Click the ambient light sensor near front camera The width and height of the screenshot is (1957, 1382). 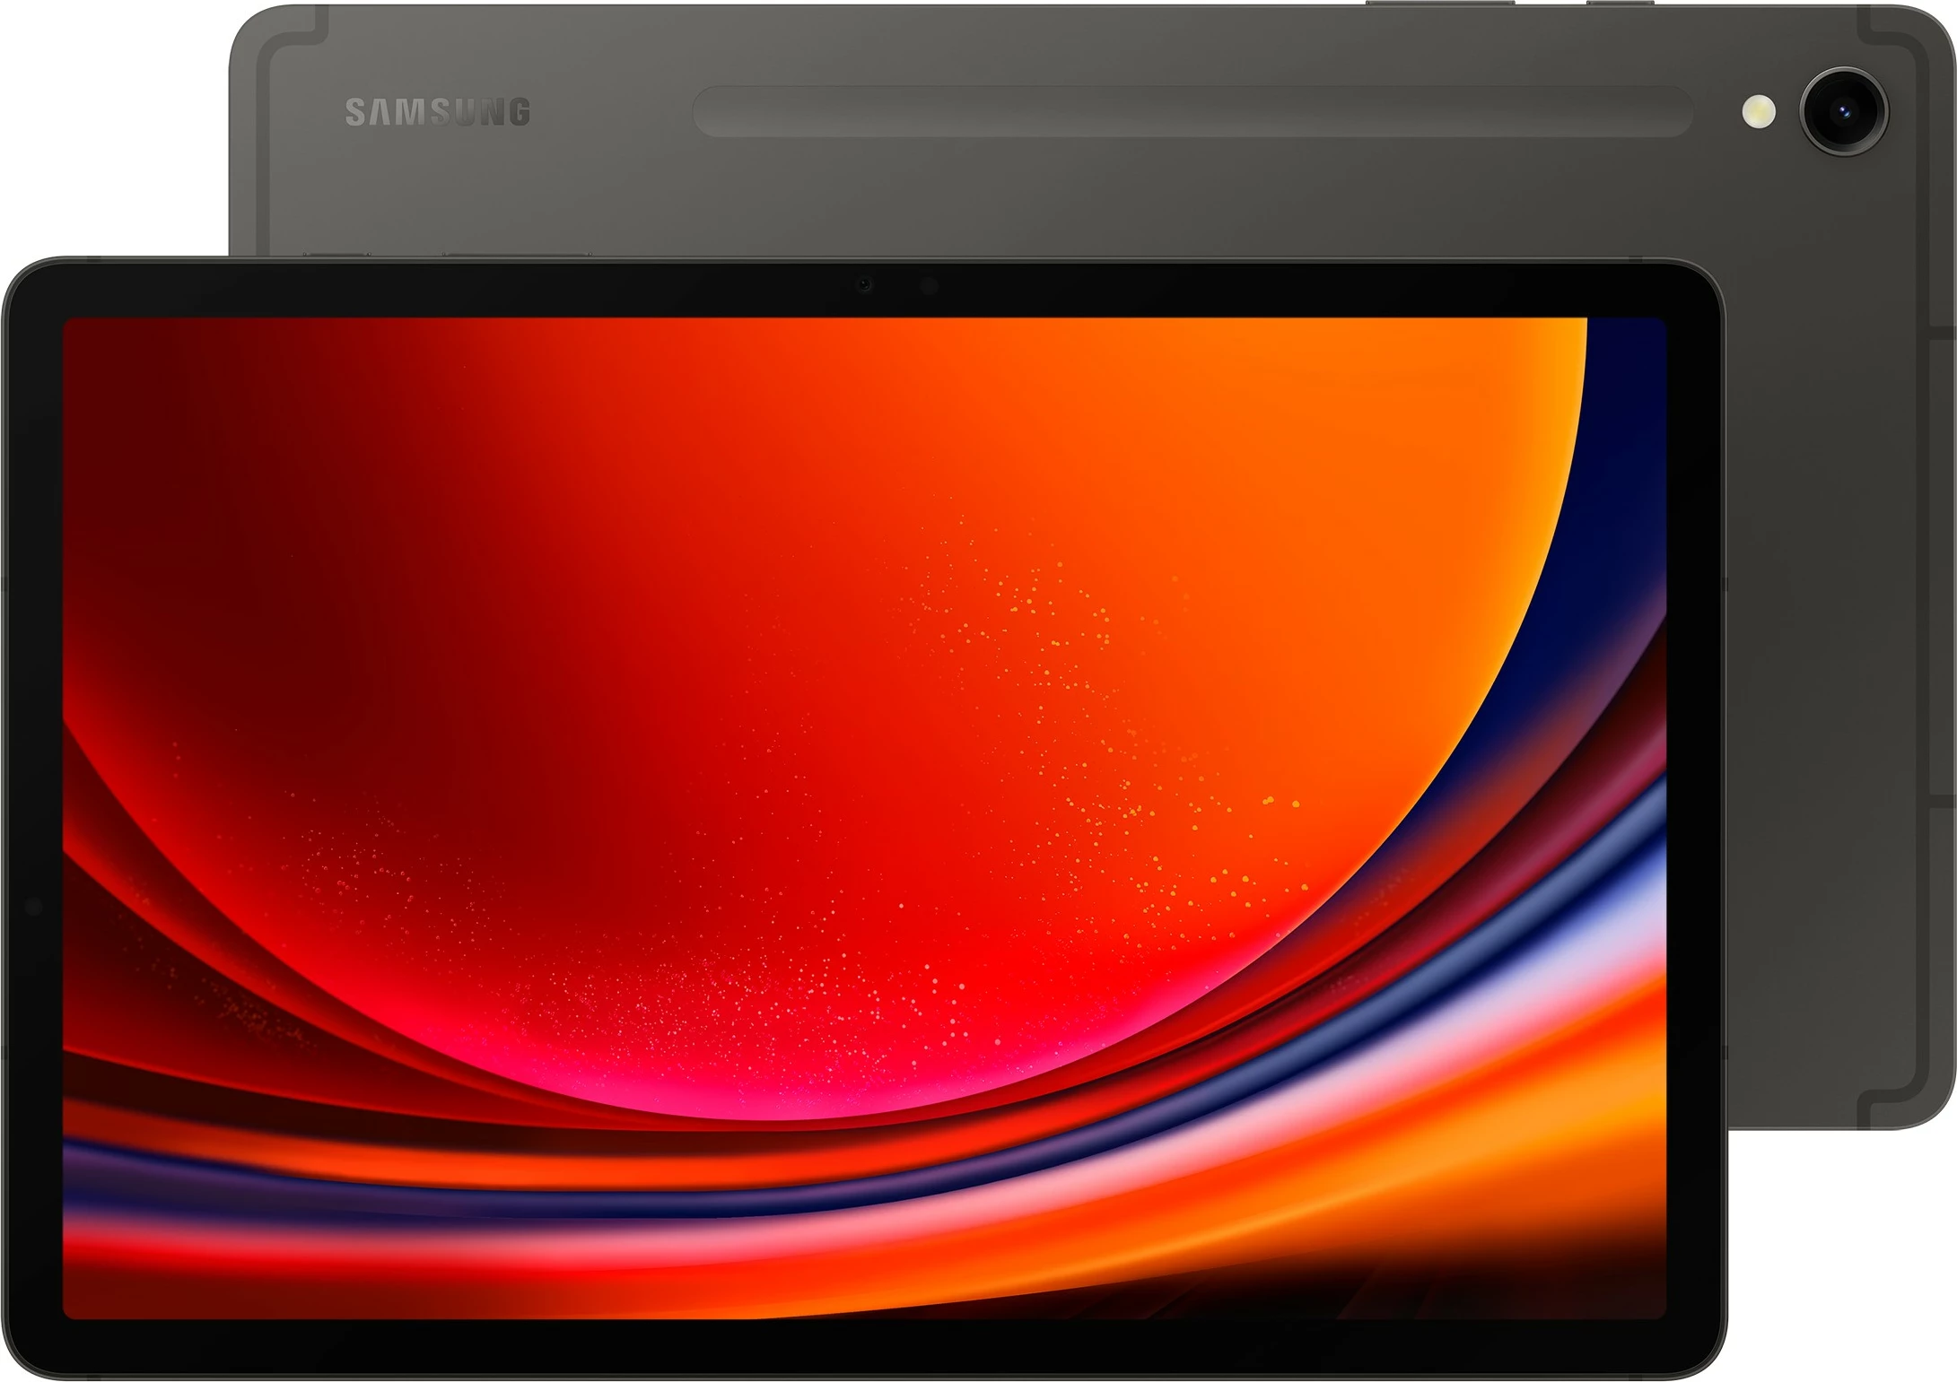click(929, 285)
